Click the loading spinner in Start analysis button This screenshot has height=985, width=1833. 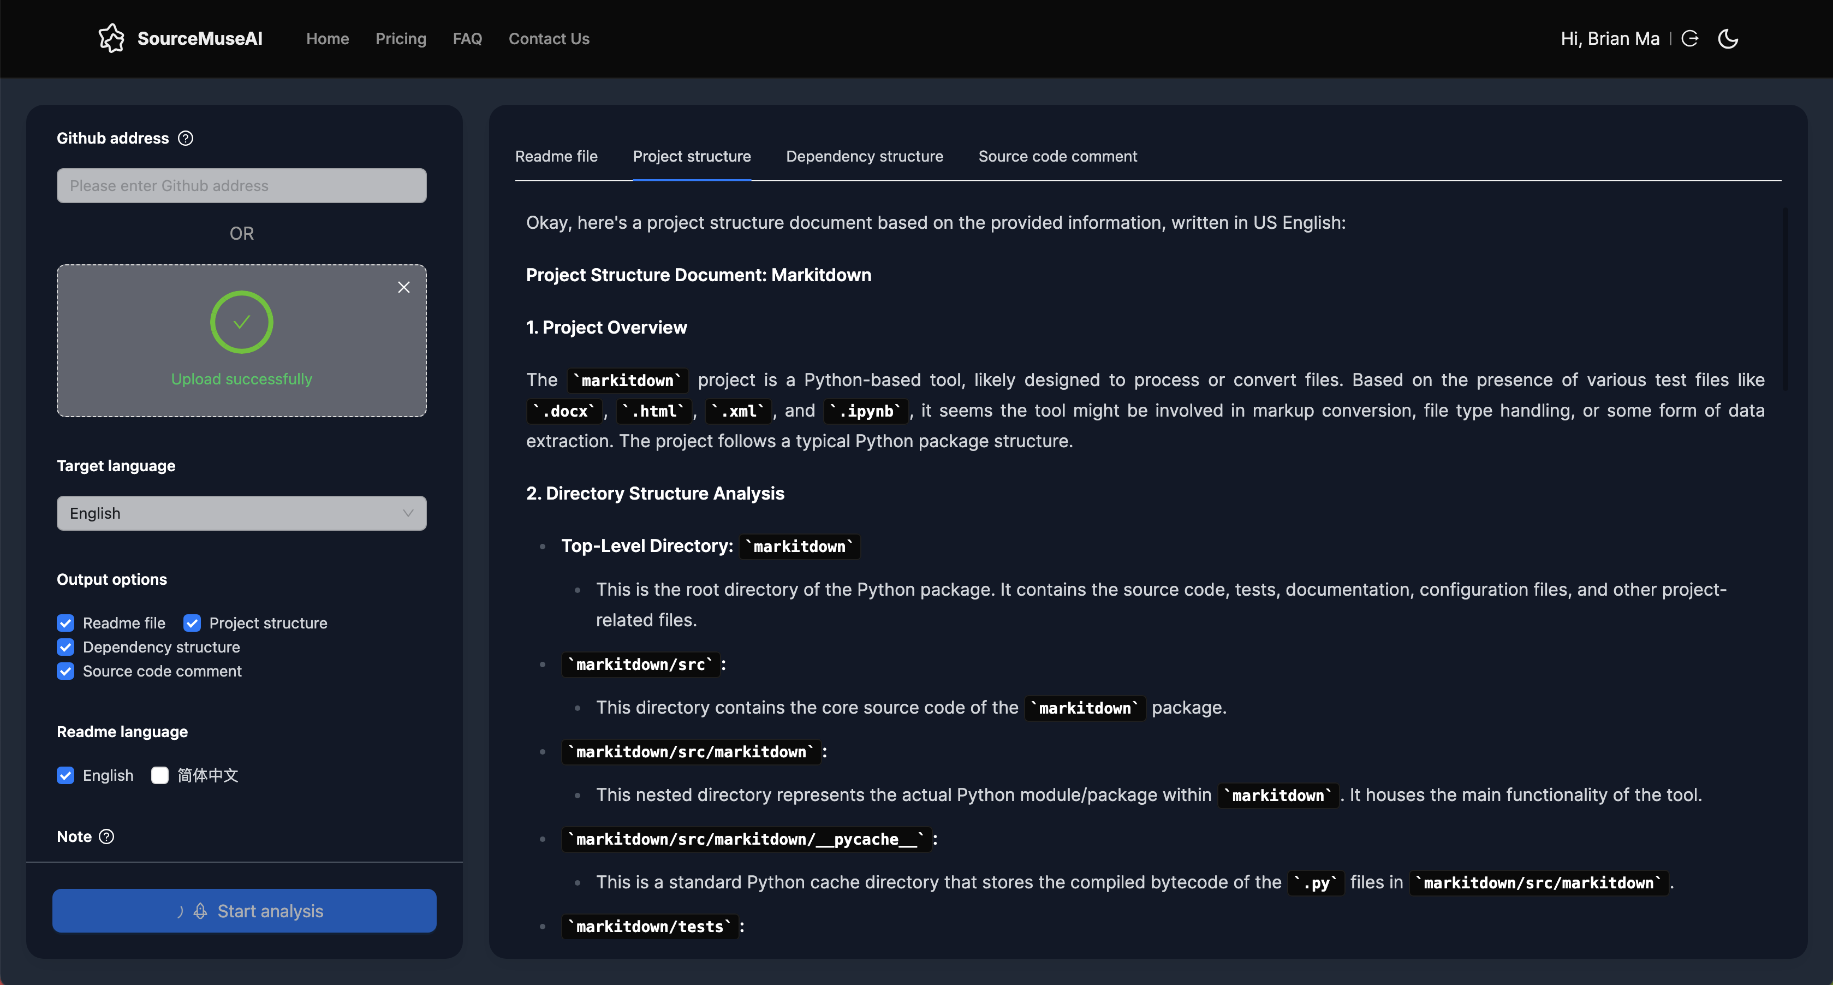click(181, 911)
